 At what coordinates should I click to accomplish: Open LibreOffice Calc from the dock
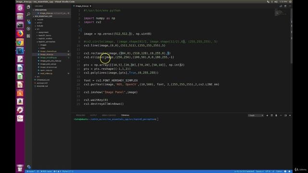click(20, 76)
